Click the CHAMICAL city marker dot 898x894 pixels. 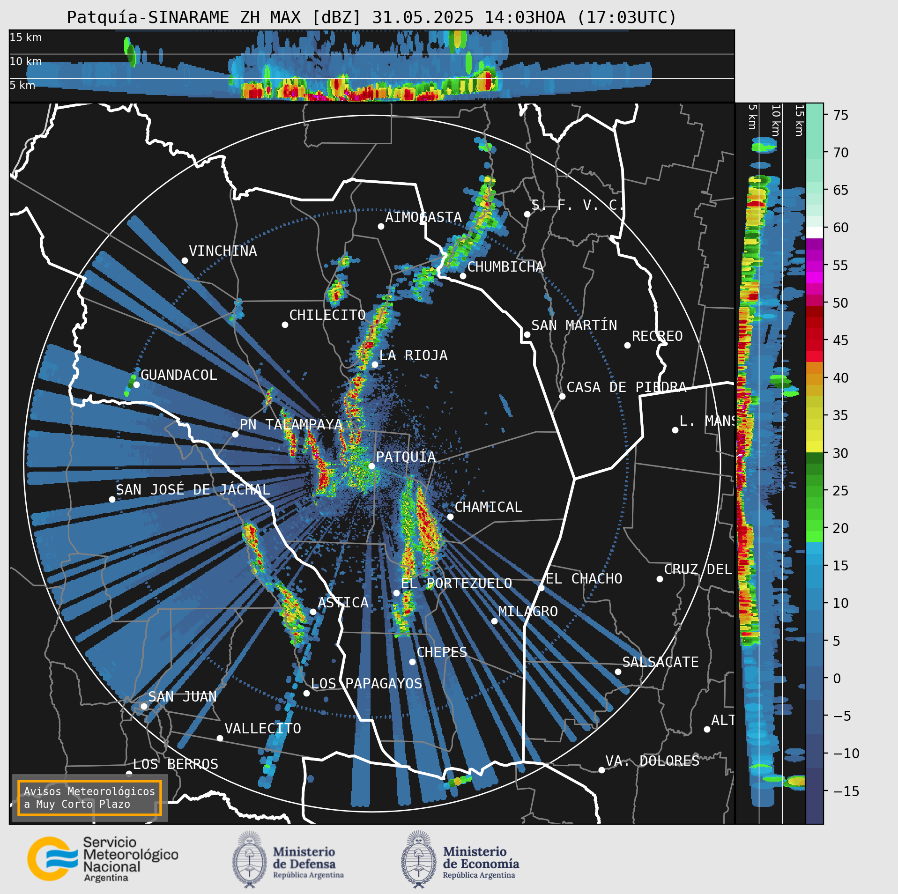coord(450,517)
